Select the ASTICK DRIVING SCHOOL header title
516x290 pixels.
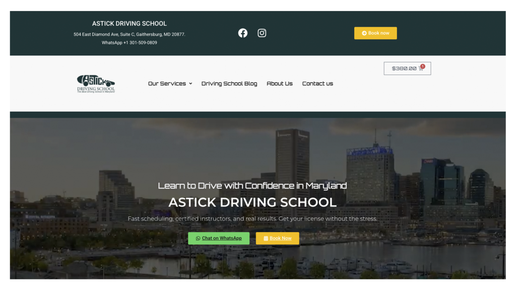coord(130,24)
